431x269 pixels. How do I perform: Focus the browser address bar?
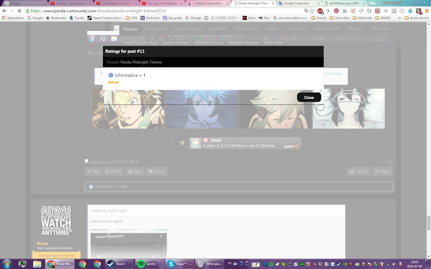pos(164,11)
